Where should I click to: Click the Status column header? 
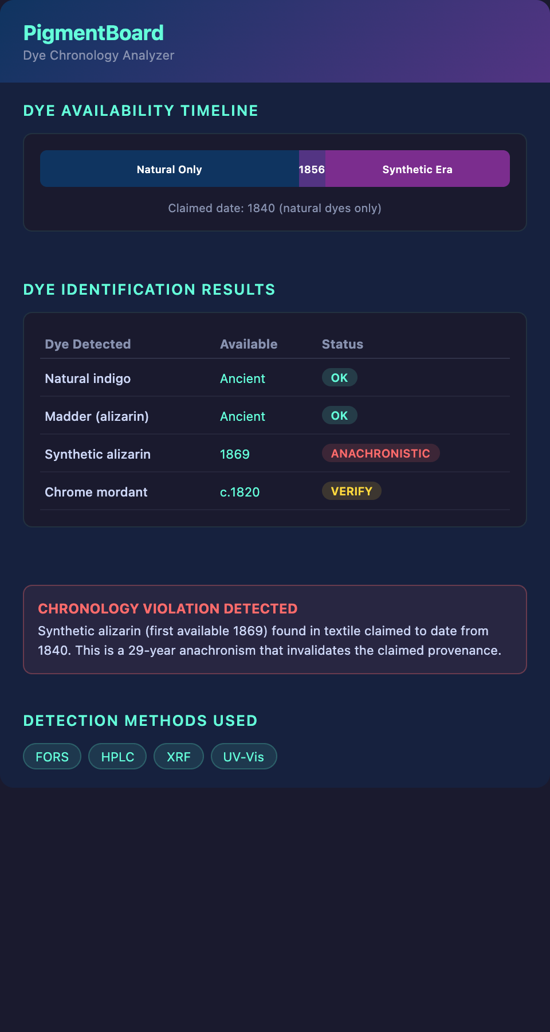tap(342, 344)
